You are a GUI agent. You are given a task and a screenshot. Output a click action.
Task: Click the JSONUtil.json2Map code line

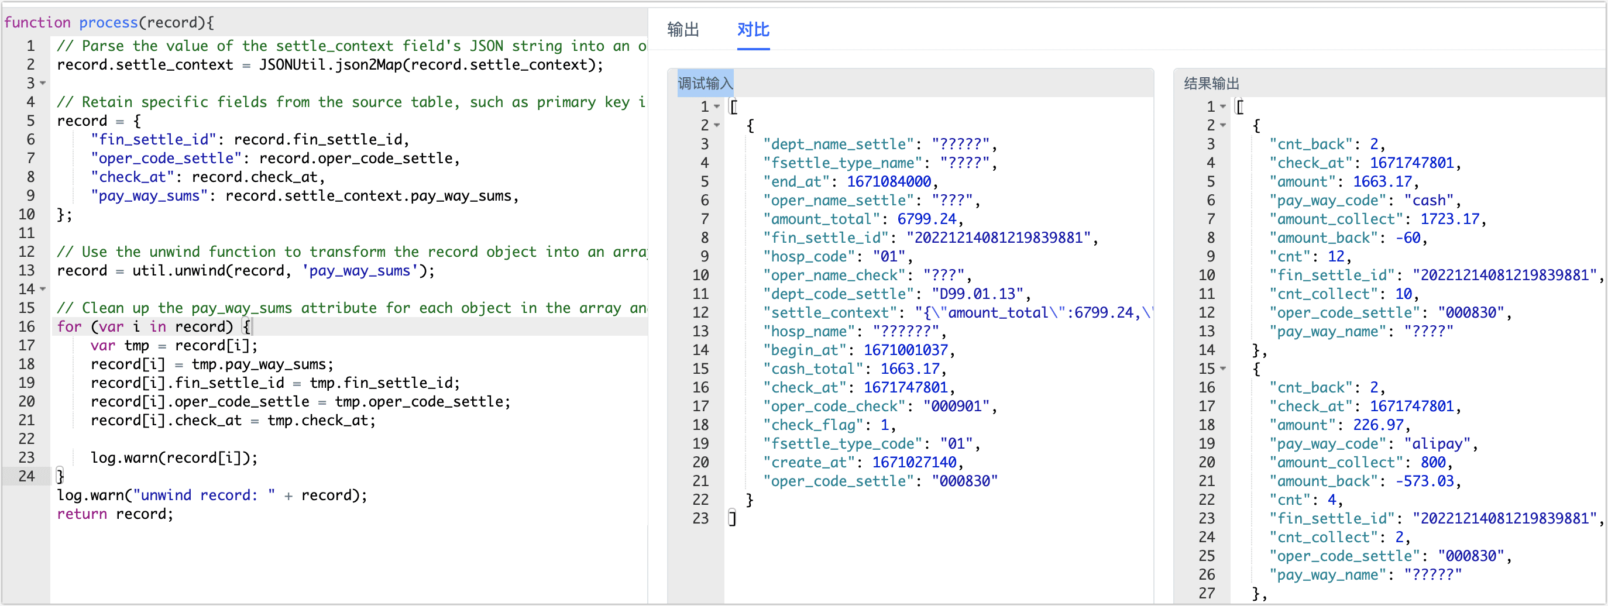329,64
